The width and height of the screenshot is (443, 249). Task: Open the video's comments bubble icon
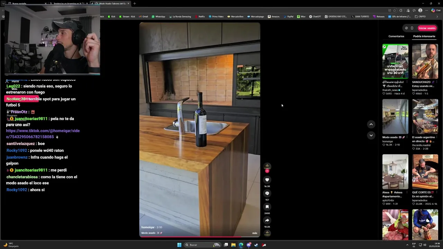point(267,193)
